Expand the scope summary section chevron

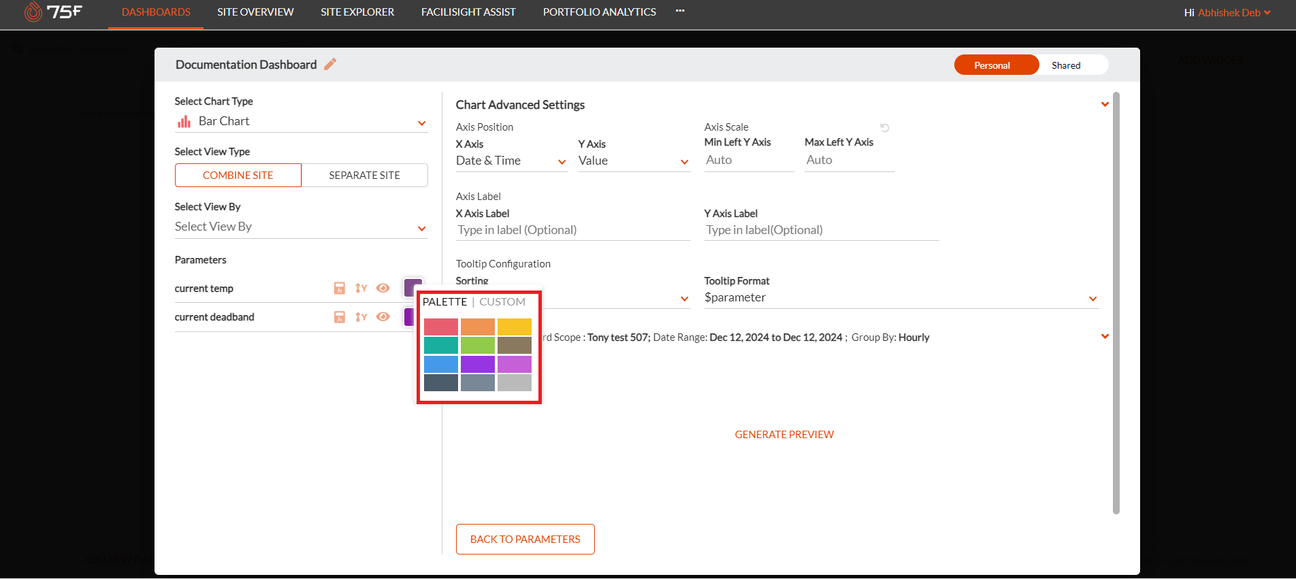click(1105, 337)
